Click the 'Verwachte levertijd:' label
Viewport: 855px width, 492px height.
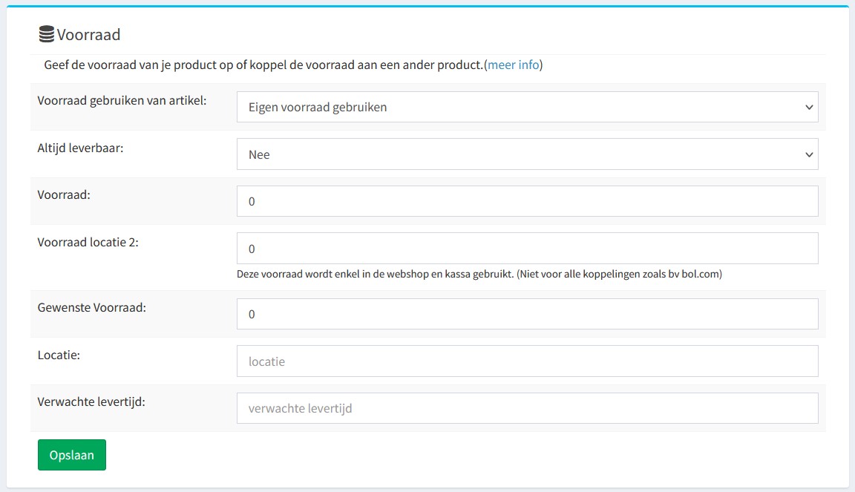click(x=91, y=402)
